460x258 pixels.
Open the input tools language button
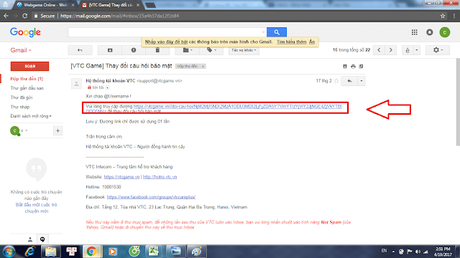point(408,50)
